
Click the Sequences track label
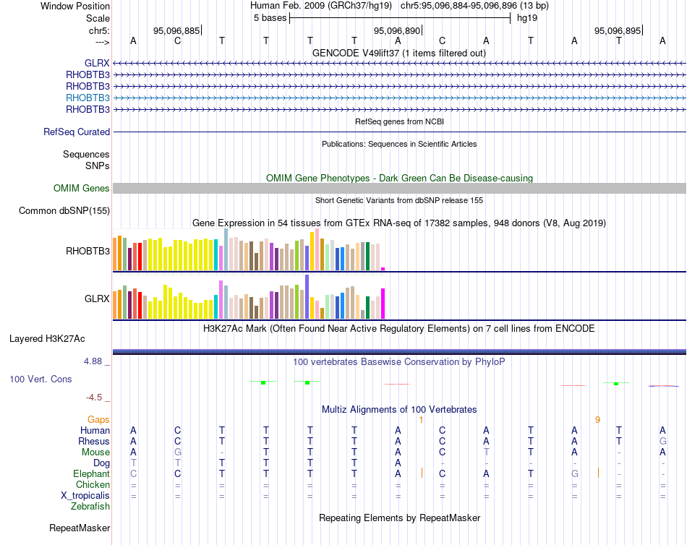86,154
